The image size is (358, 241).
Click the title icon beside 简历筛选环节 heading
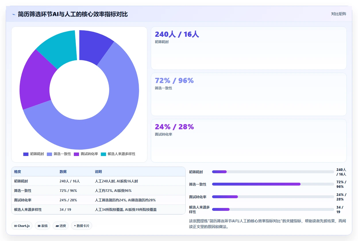(14, 14)
